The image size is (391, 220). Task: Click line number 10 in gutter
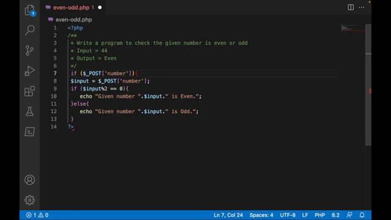click(54, 97)
